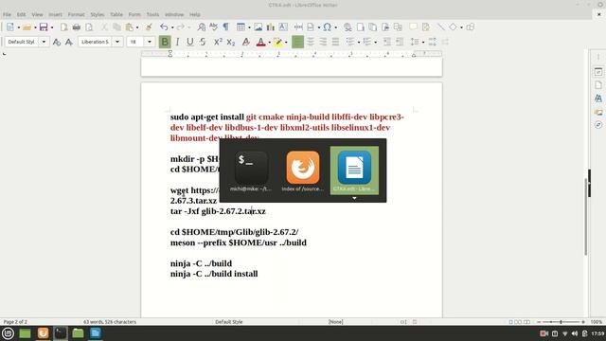Click word and character count in status bar

click(x=110, y=322)
